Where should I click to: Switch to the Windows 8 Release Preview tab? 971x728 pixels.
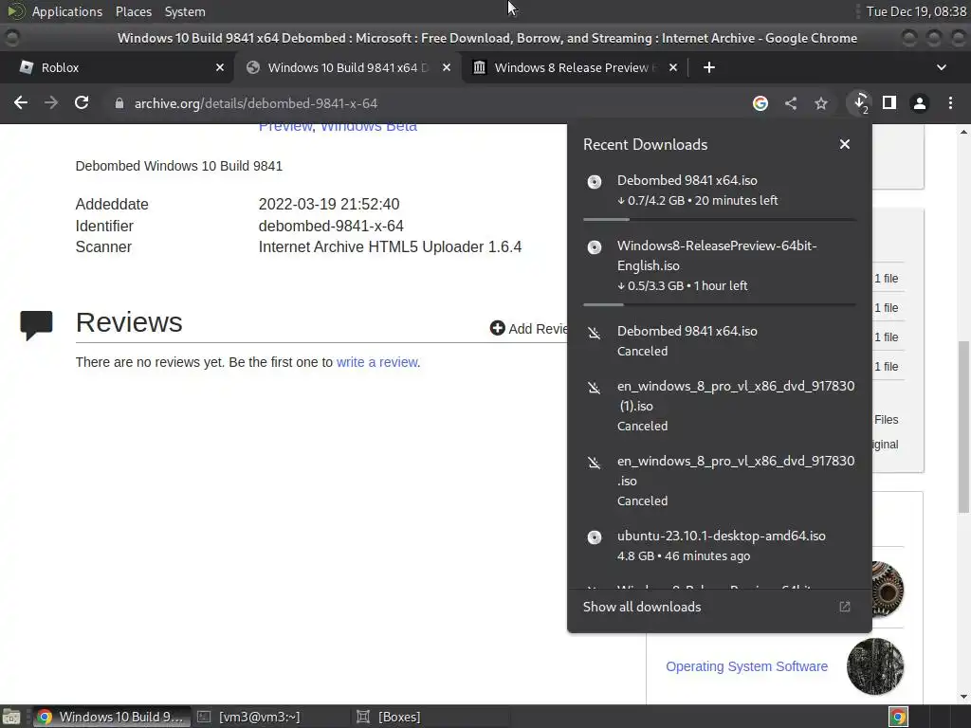(574, 67)
